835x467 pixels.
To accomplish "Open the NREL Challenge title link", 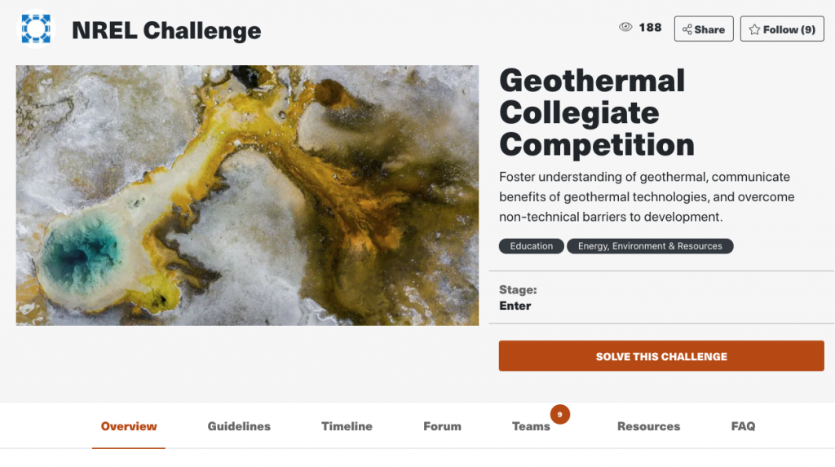I will click(x=166, y=30).
